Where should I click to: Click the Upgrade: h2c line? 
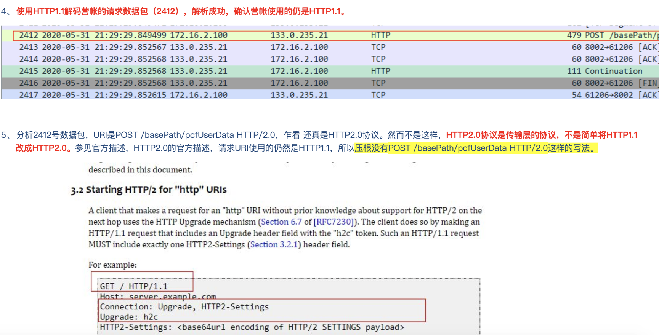tap(129, 317)
